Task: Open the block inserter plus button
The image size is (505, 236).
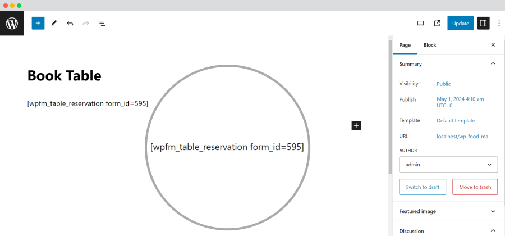Action: (38, 23)
